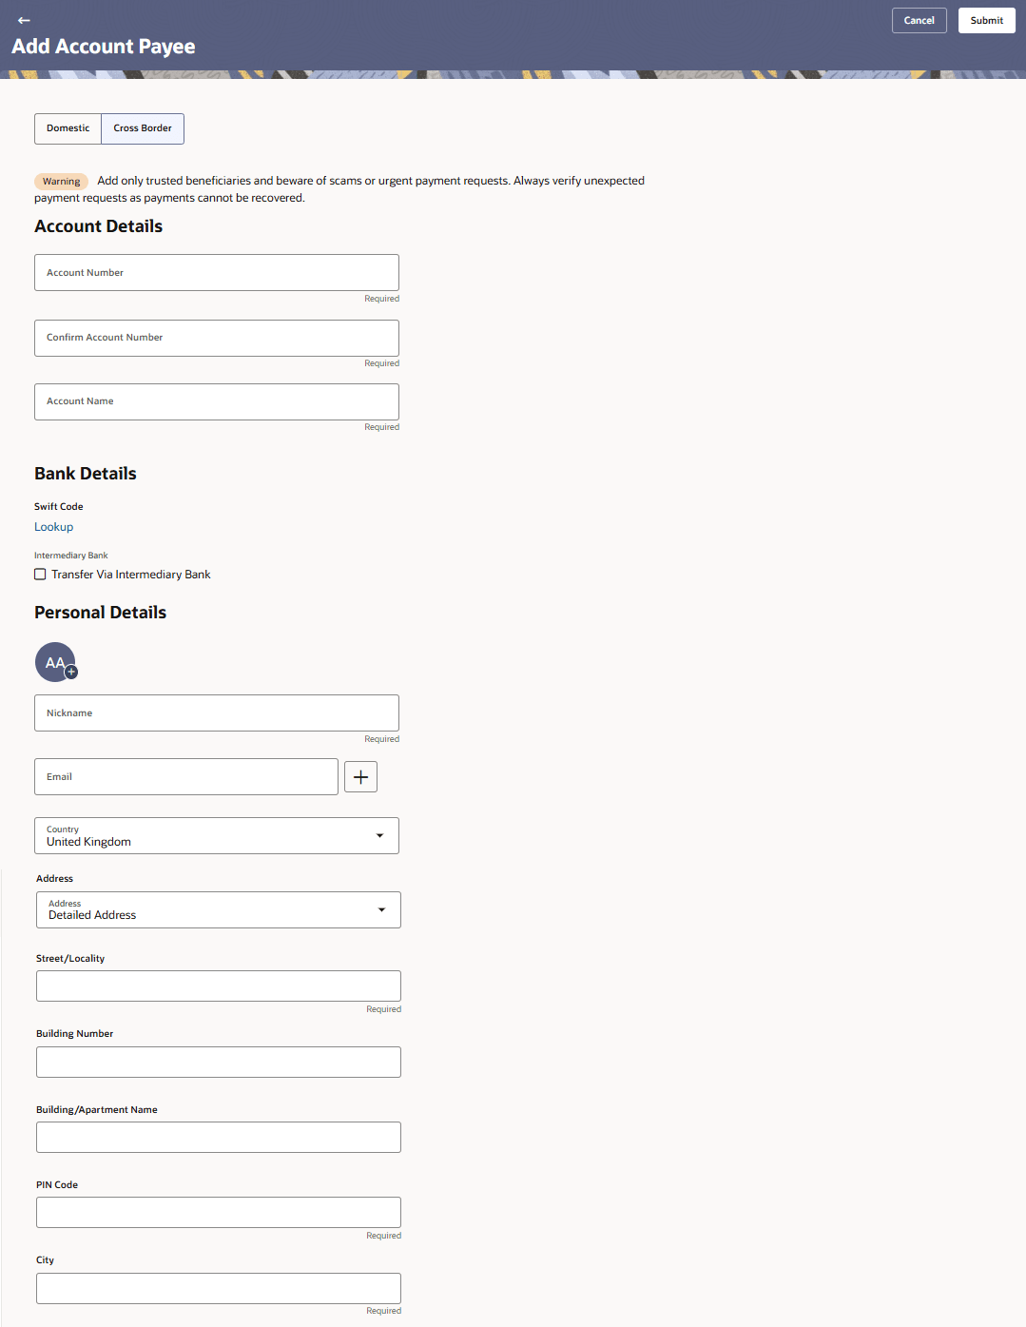Click the Address type dropdown arrow icon

point(381,909)
